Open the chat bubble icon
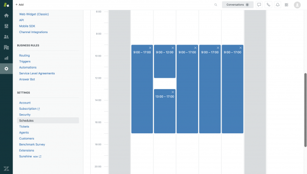The height and width of the screenshot is (174, 307). [259, 5]
